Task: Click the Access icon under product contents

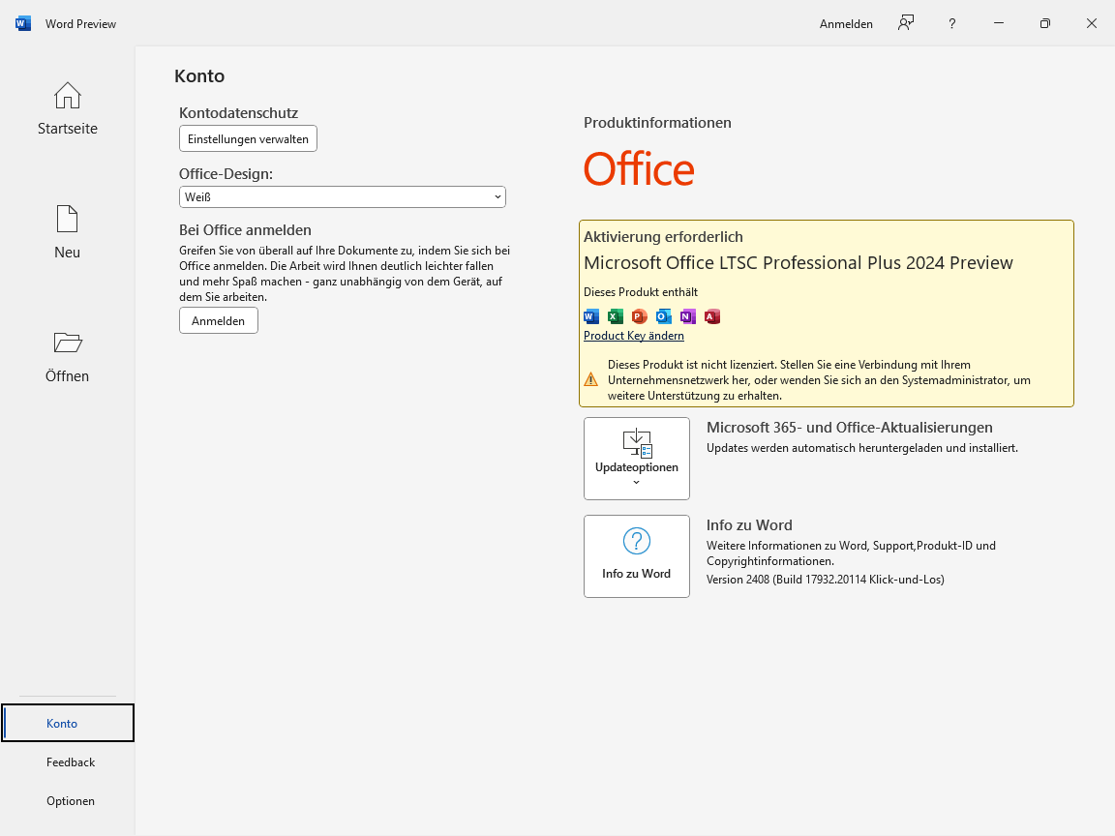Action: click(712, 316)
